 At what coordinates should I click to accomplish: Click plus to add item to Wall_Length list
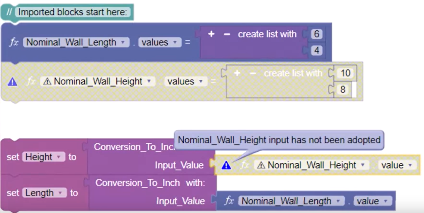[211, 34]
